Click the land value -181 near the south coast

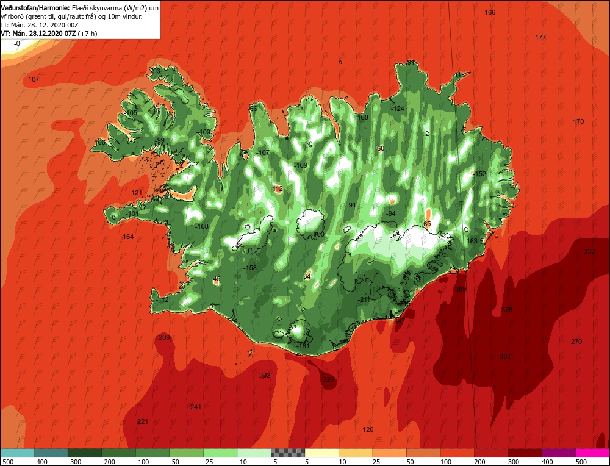pos(303,346)
